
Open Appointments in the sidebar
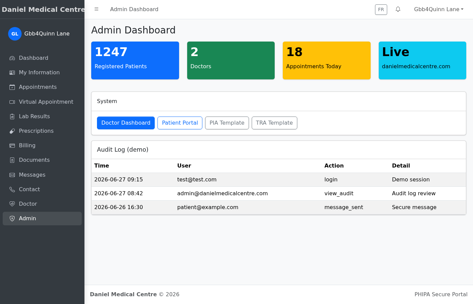point(42,87)
